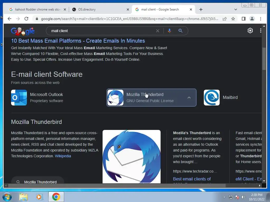The image size is (270, 202).
Task: Show hidden system tray icons
Action: point(224,197)
